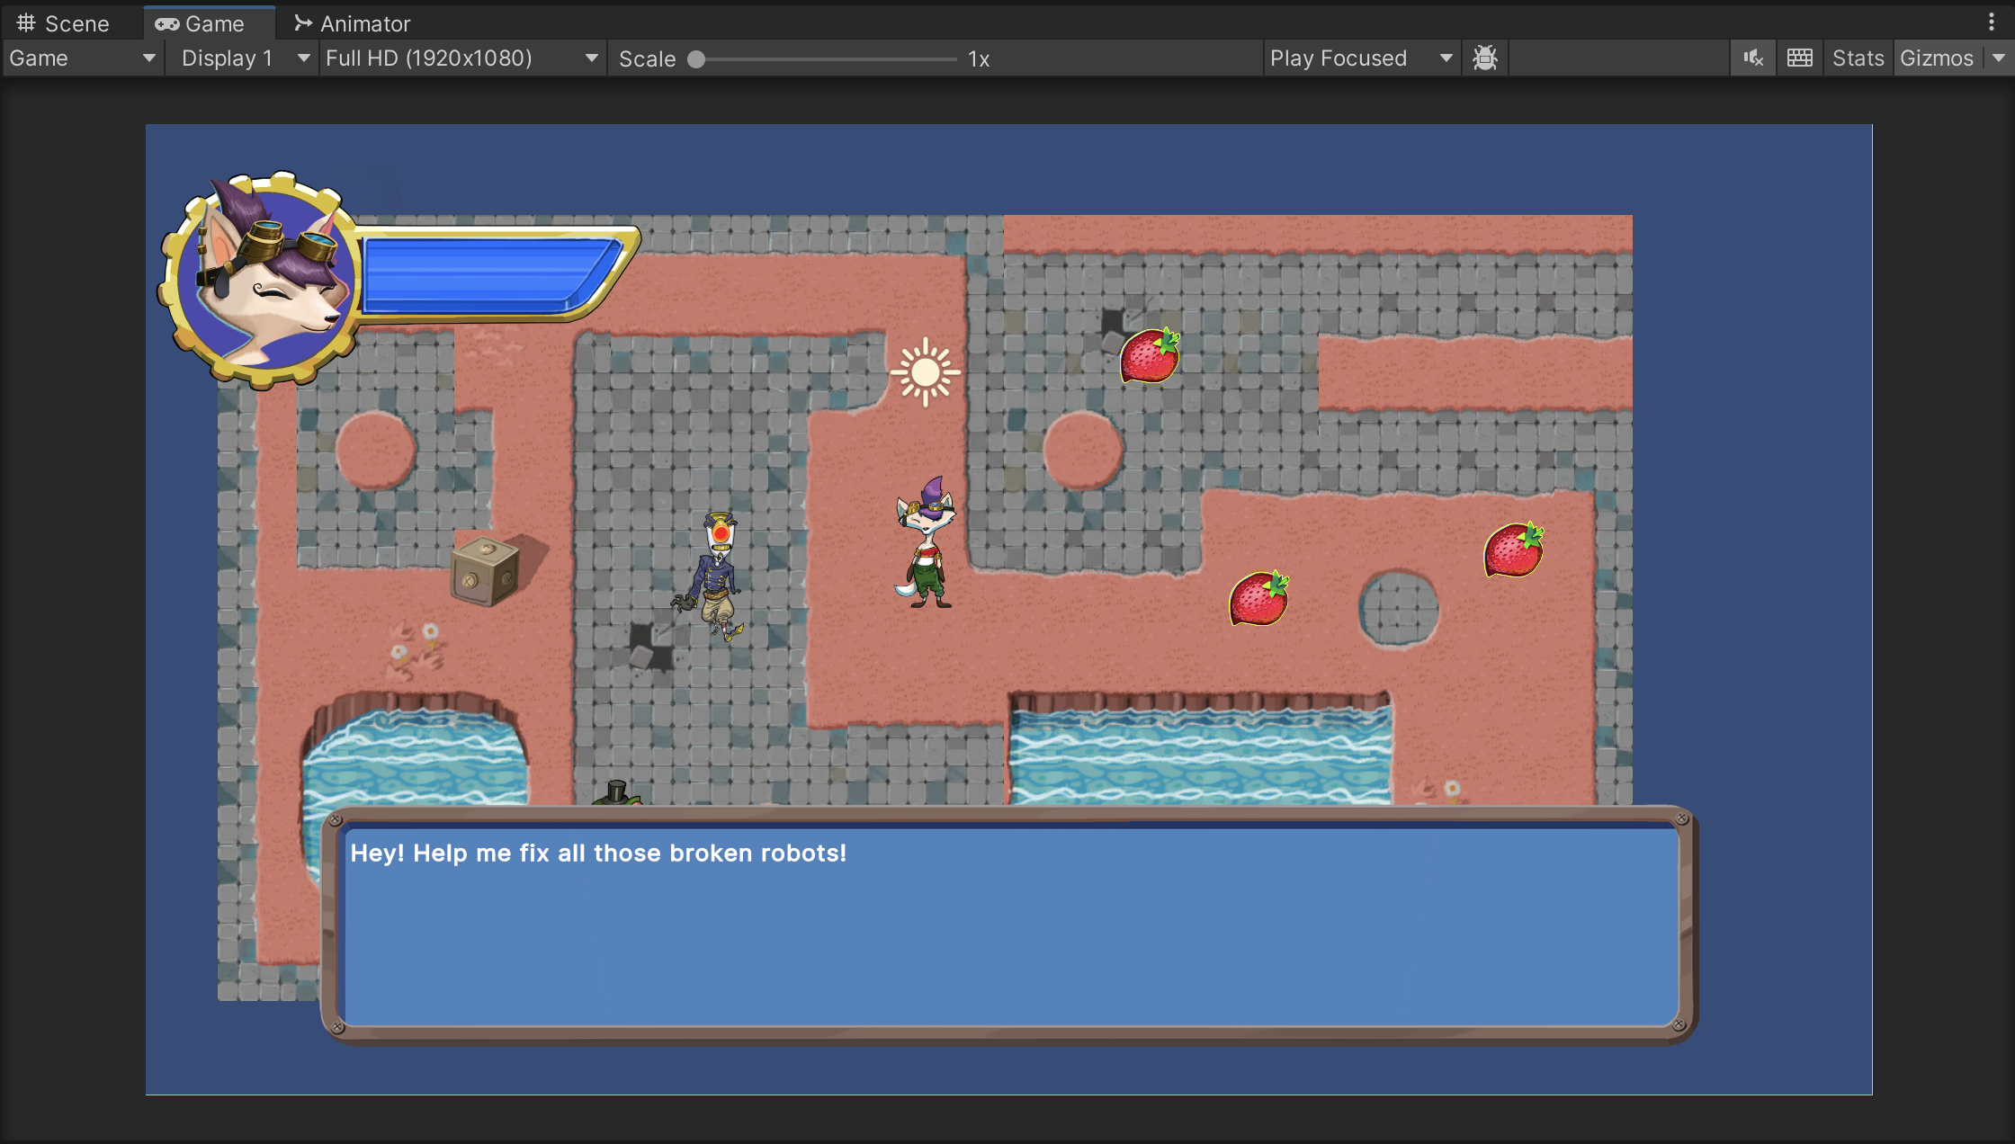Screen dimensions: 2015x1144
Task: Open the Full HD resolution dropdown
Action: pyautogui.click(x=461, y=58)
